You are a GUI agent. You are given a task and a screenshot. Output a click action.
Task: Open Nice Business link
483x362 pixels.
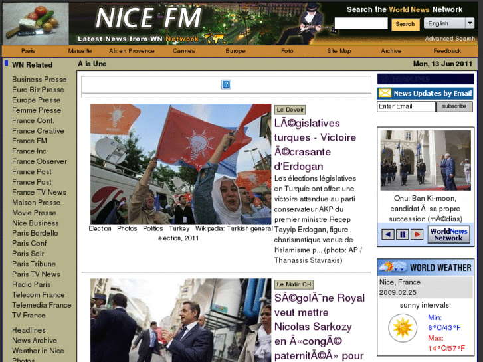pyautogui.click(x=35, y=223)
